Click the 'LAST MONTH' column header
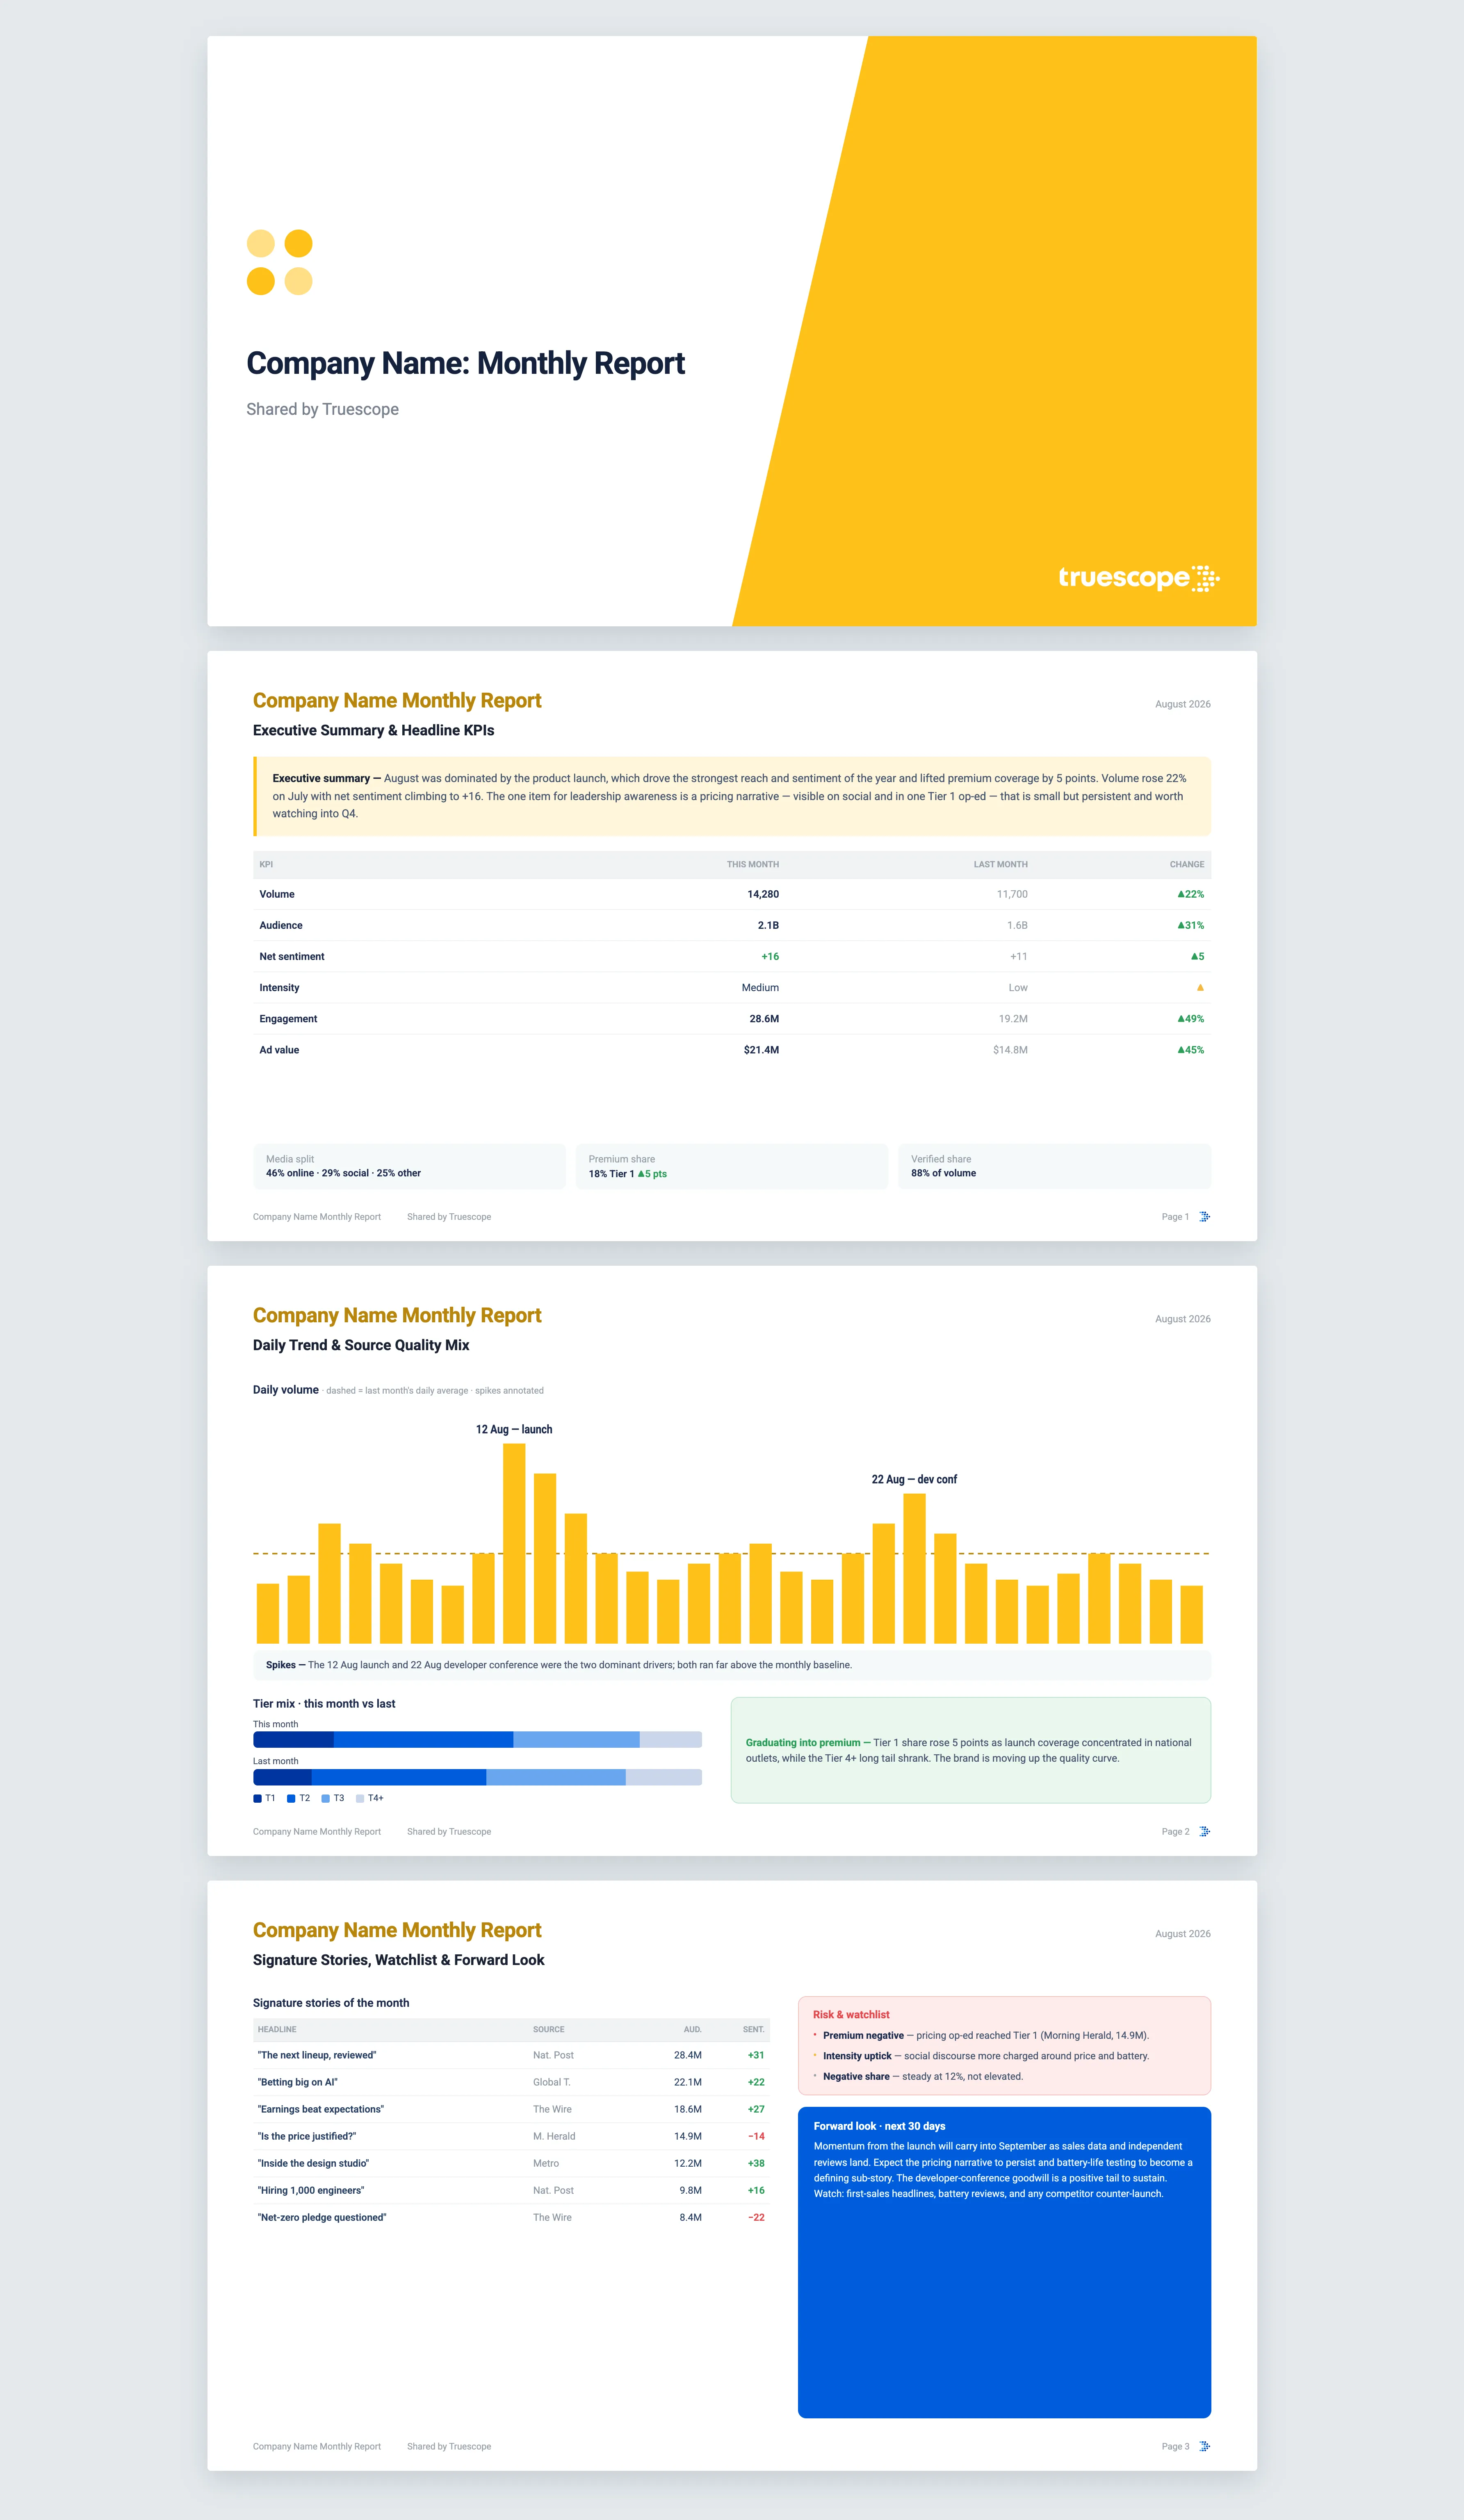1464x2520 pixels. 1001,864
